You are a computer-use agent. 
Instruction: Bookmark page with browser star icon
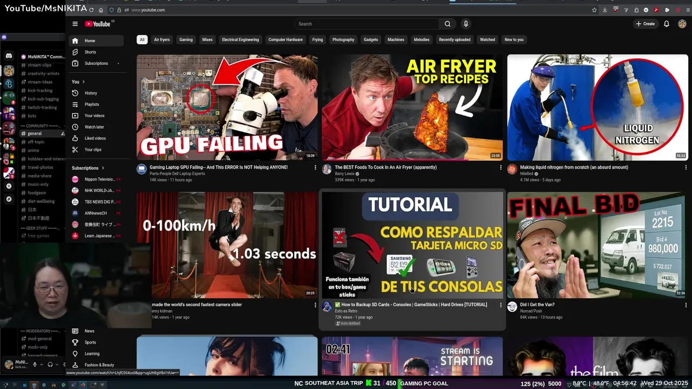594,10
